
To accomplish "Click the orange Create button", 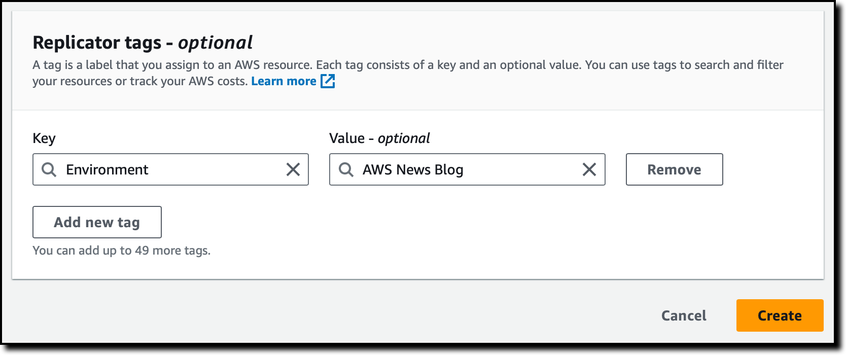I will click(x=779, y=315).
